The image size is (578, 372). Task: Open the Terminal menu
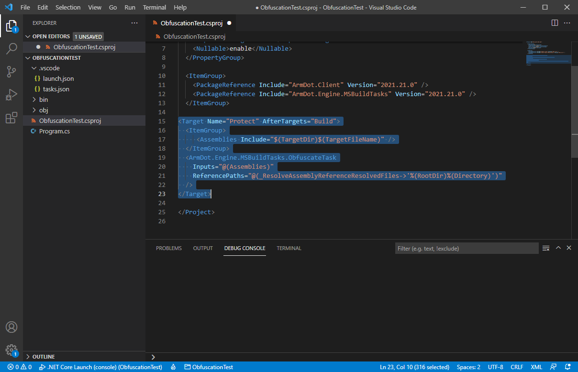point(154,7)
